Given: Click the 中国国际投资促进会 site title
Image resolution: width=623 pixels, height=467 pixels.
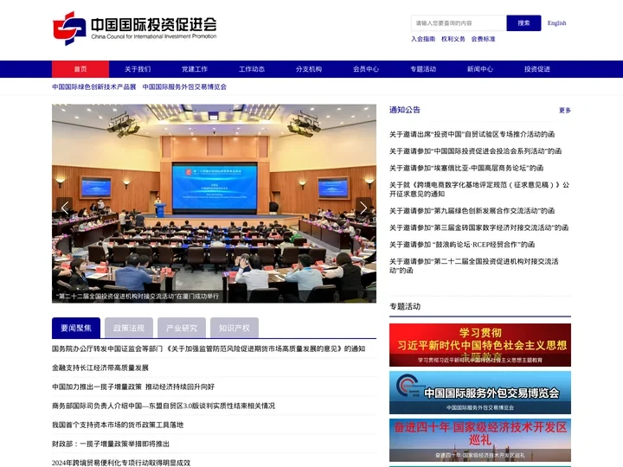Looking at the screenshot, I should [x=154, y=24].
